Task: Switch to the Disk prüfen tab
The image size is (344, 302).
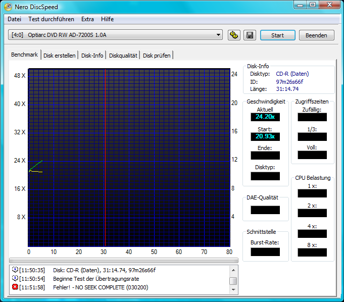Action: [x=157, y=56]
